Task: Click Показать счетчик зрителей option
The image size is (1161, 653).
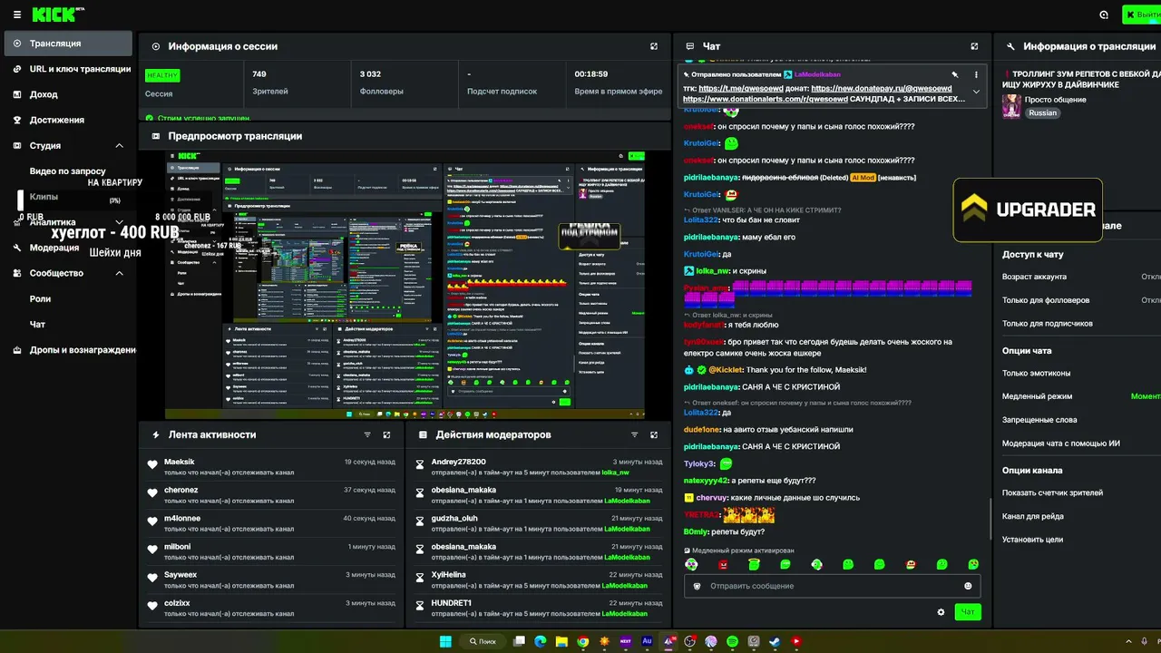Action: point(1052,492)
